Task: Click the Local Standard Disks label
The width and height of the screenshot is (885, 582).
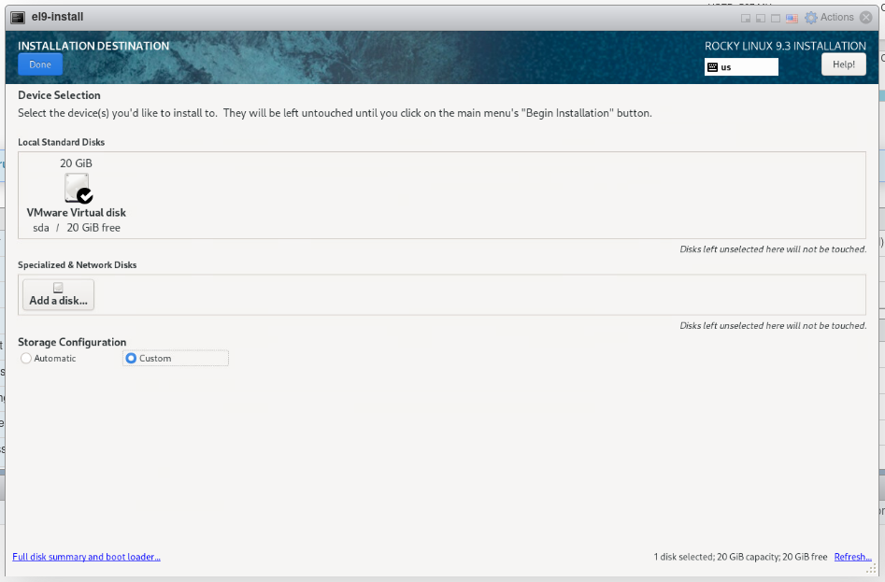Action: click(x=62, y=142)
